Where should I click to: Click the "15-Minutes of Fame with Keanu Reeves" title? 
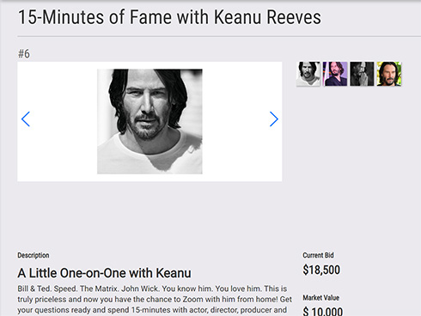pos(169,17)
